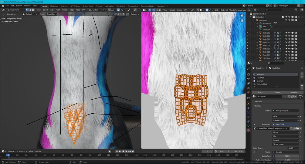
Task: Toggle Z axis mirror in 3D viewport
Action: pos(123,14)
